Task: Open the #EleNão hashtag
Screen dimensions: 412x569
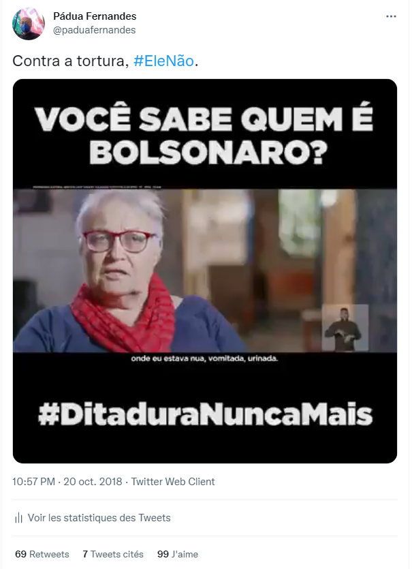Action: pyautogui.click(x=163, y=61)
